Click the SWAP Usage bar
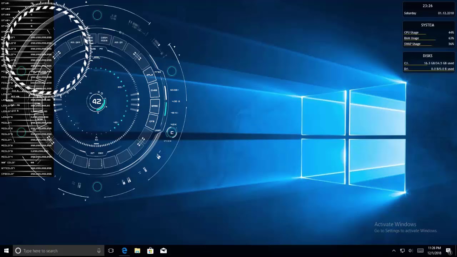457x257 pixels. [429, 44]
